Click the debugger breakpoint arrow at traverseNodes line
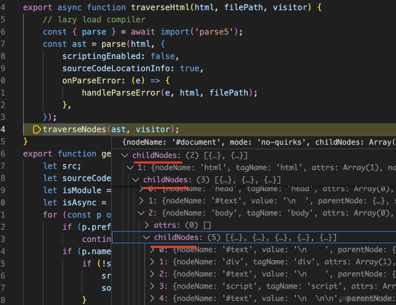This screenshot has width=396, height=305. tap(37, 129)
